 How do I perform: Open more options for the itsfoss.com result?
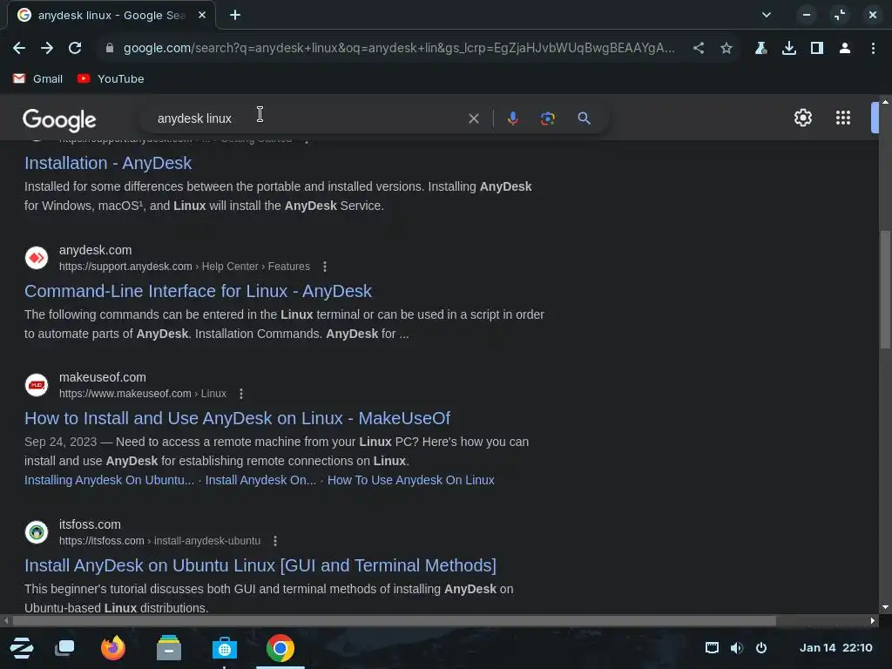275,541
